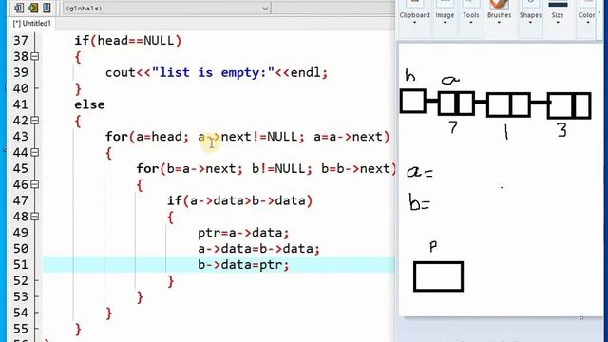Collapse the code fold at line 48

34,217
